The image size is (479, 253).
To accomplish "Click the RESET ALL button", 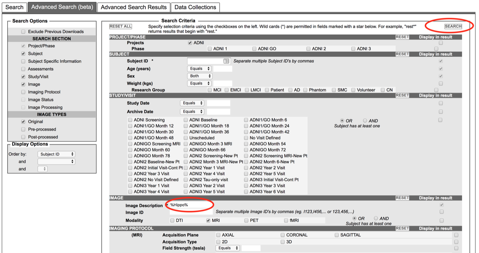I will [120, 26].
